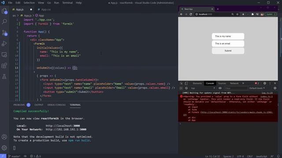
Task: Open the Edit menu
Action: pos(18,3)
